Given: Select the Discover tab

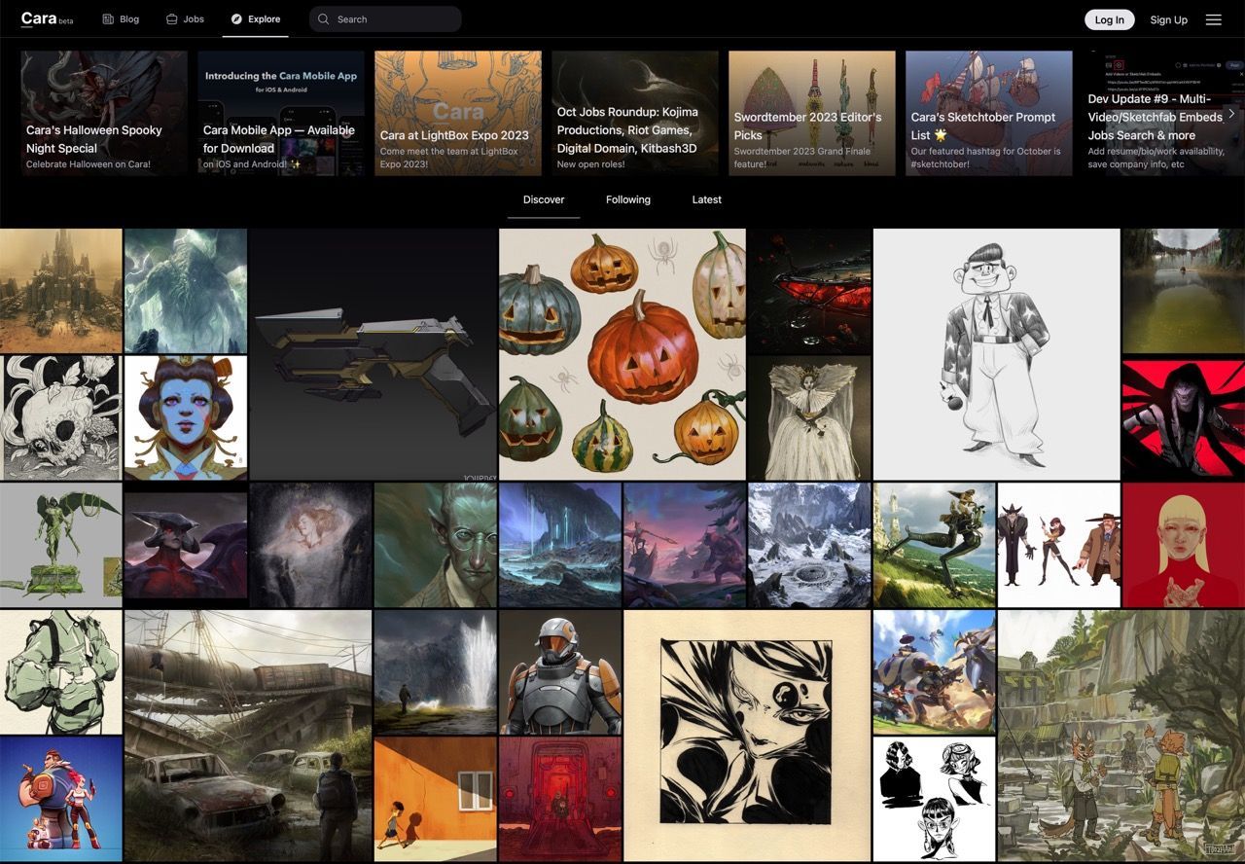Looking at the screenshot, I should click(544, 199).
